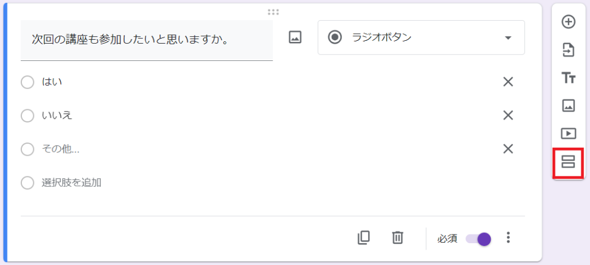590x265 pixels.
Task: Remove the いいえ option
Action: point(508,116)
